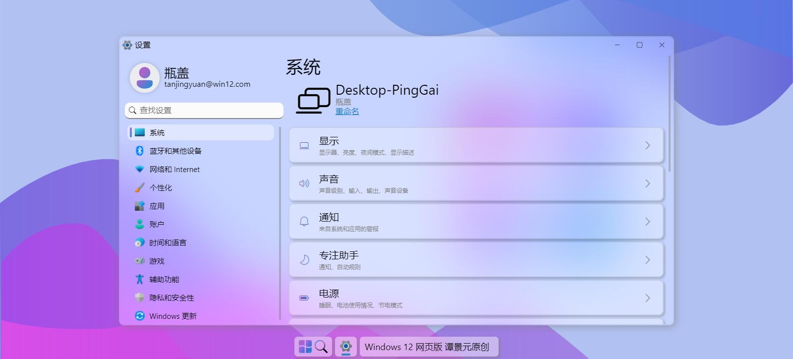Open the 专注助手 focus assist chevron

647,260
